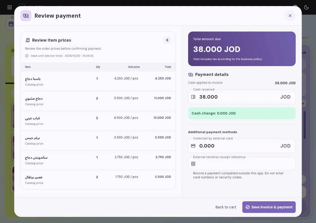Click the checkmark icon on Save button

click(x=248, y=207)
